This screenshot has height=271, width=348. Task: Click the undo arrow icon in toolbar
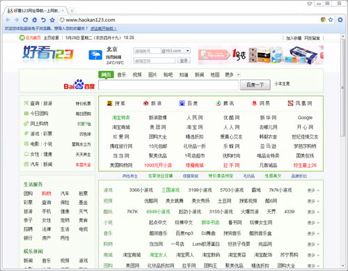[43, 20]
